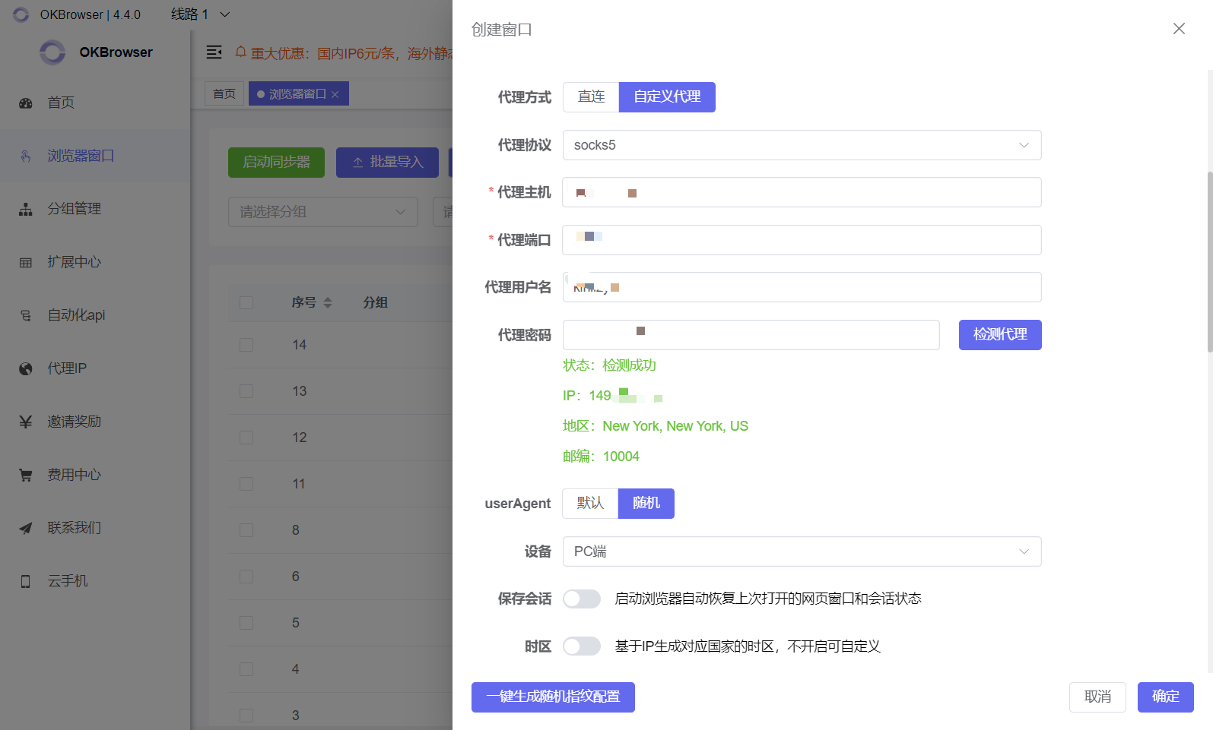Screen dimensions: 1213x730
Task: Click the dialog's vertical scrollbar
Action: (1209, 263)
